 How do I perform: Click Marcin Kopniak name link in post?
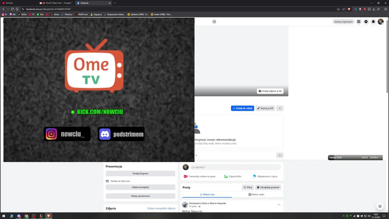tap(218, 203)
